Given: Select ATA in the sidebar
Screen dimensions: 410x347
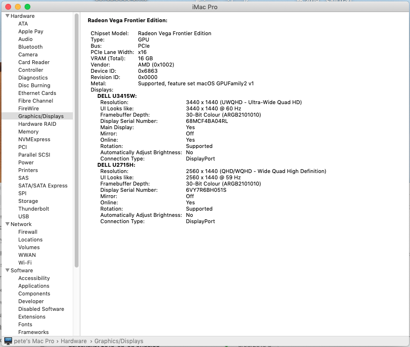Looking at the screenshot, I should [x=23, y=24].
